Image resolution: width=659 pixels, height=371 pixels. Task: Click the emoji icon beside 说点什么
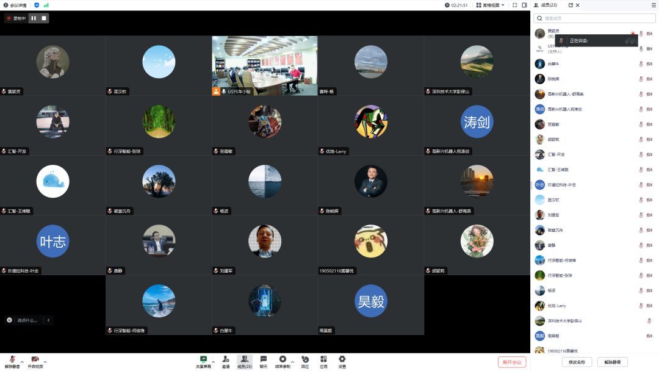pyautogui.click(x=9, y=320)
